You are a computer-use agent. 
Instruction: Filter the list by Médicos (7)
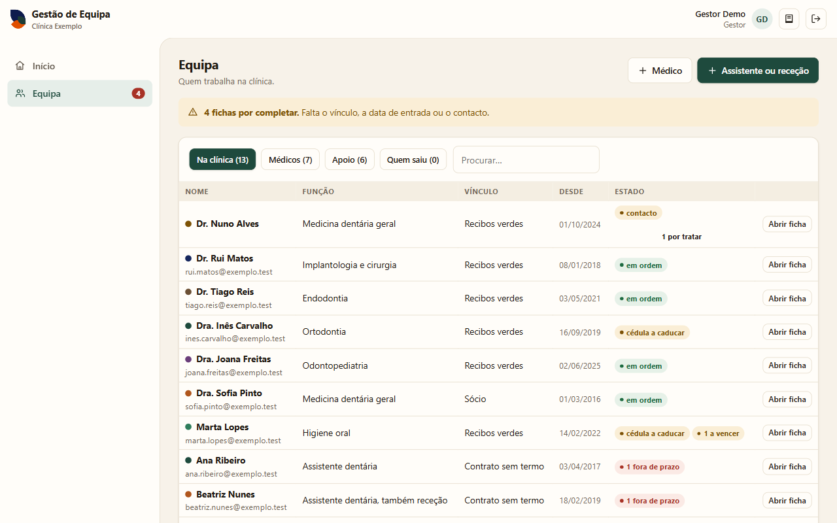(x=290, y=160)
